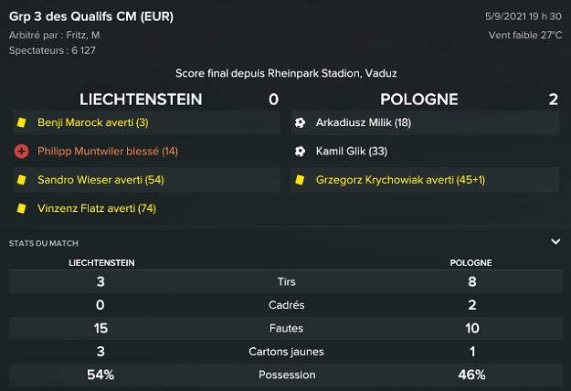The image size is (571, 391).
Task: Open Philipp Muntwiler blessé (14) event
Action: coord(108,152)
